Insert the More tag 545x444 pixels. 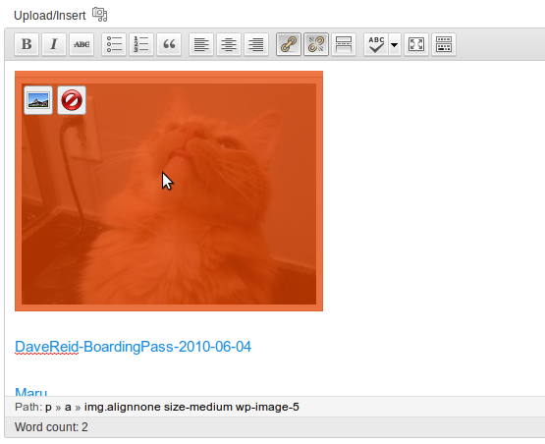[x=344, y=44]
